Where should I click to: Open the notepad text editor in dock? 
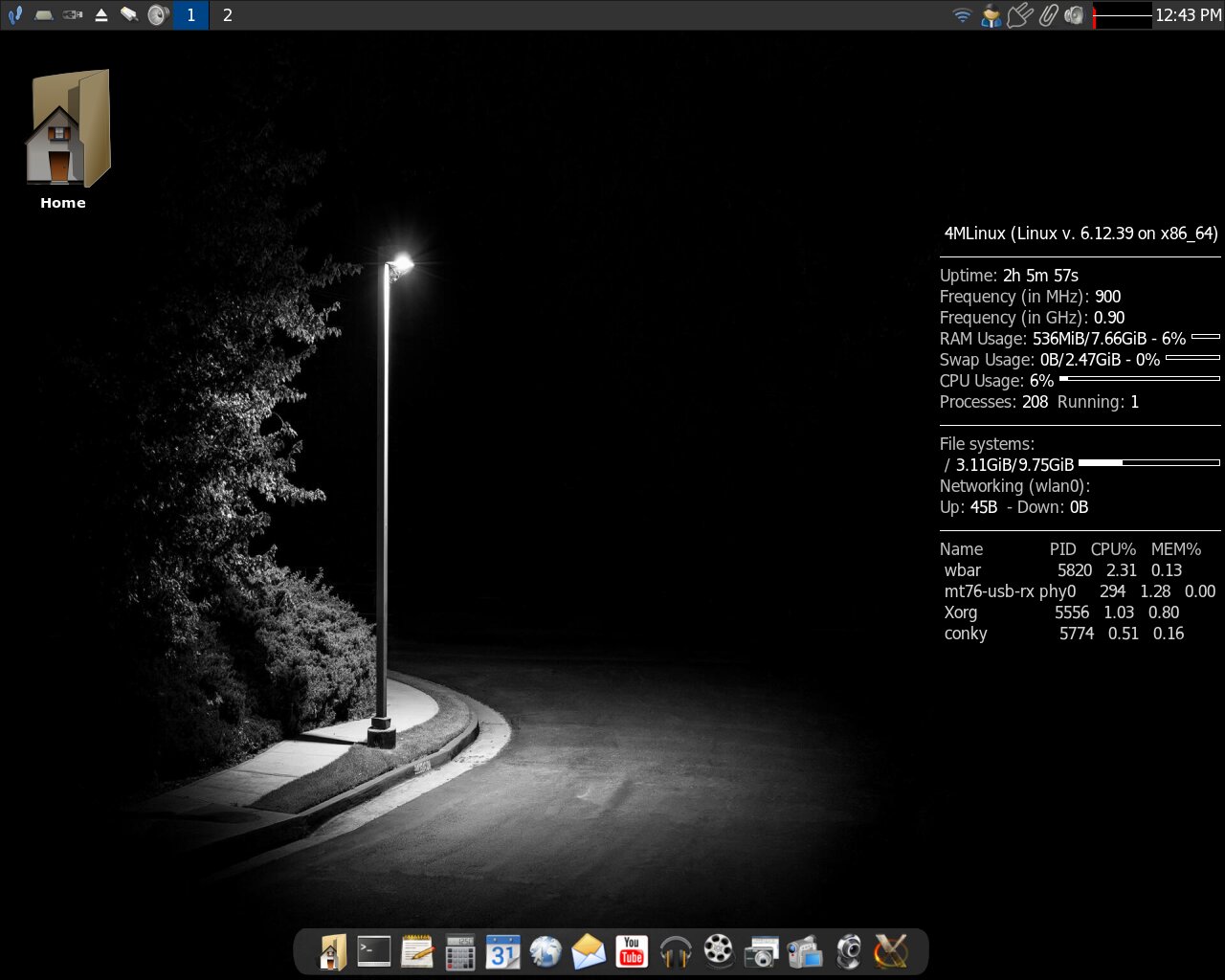click(417, 951)
